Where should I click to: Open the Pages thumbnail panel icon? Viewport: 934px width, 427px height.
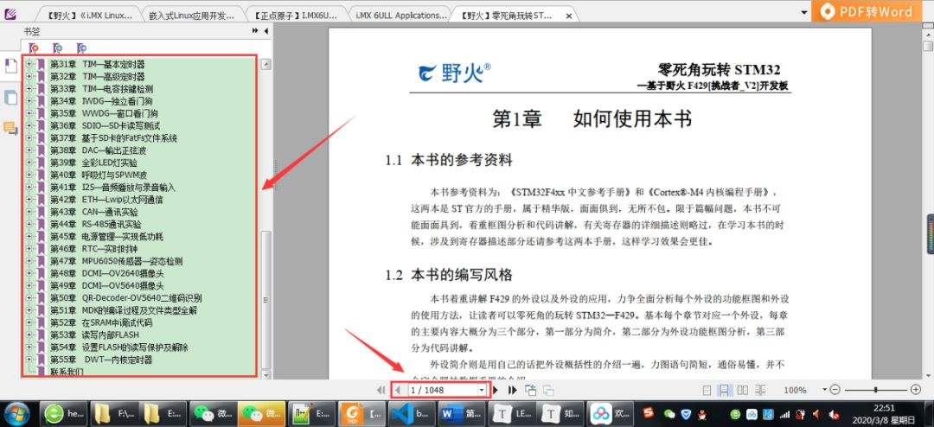tap(10, 66)
